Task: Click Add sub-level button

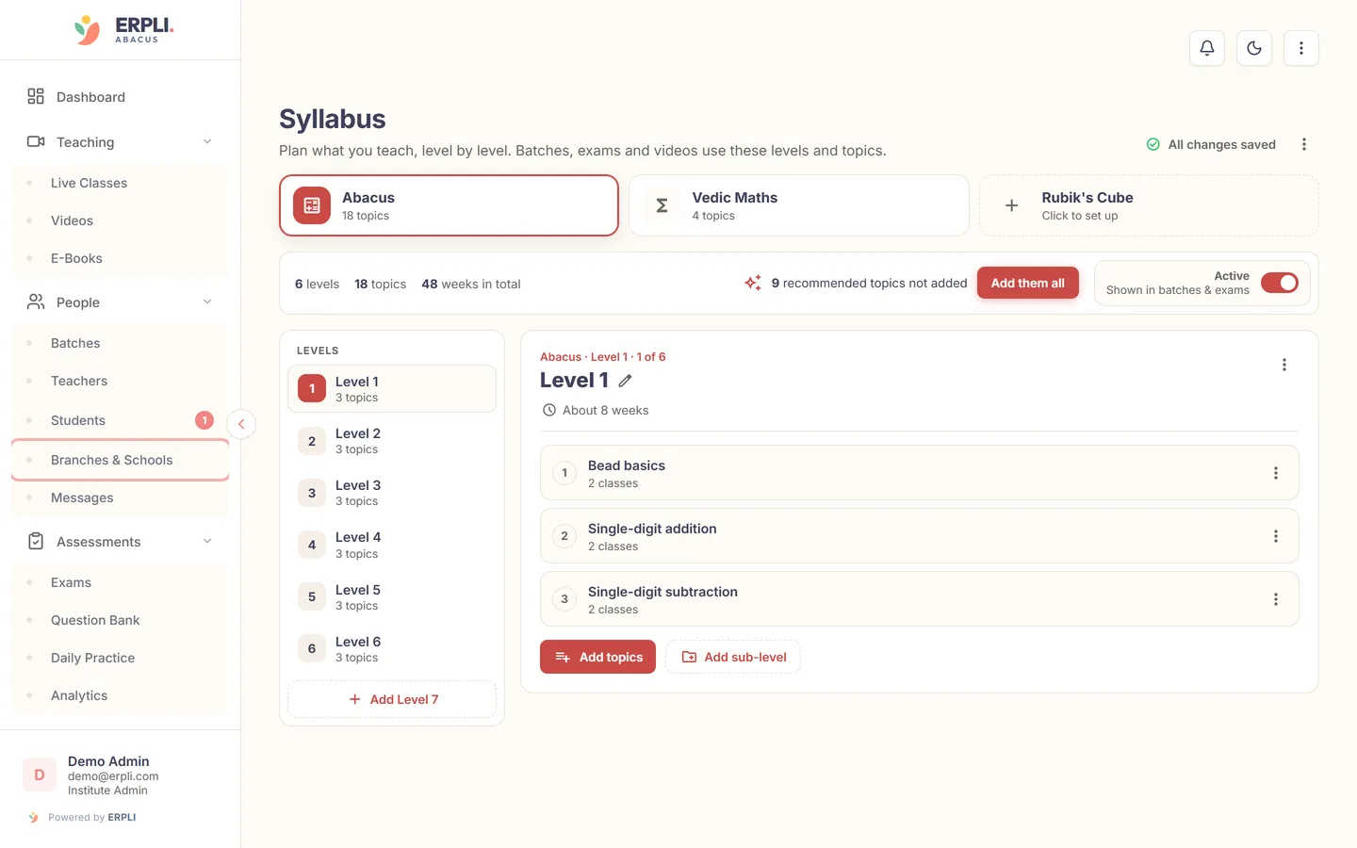Action: pos(733,657)
